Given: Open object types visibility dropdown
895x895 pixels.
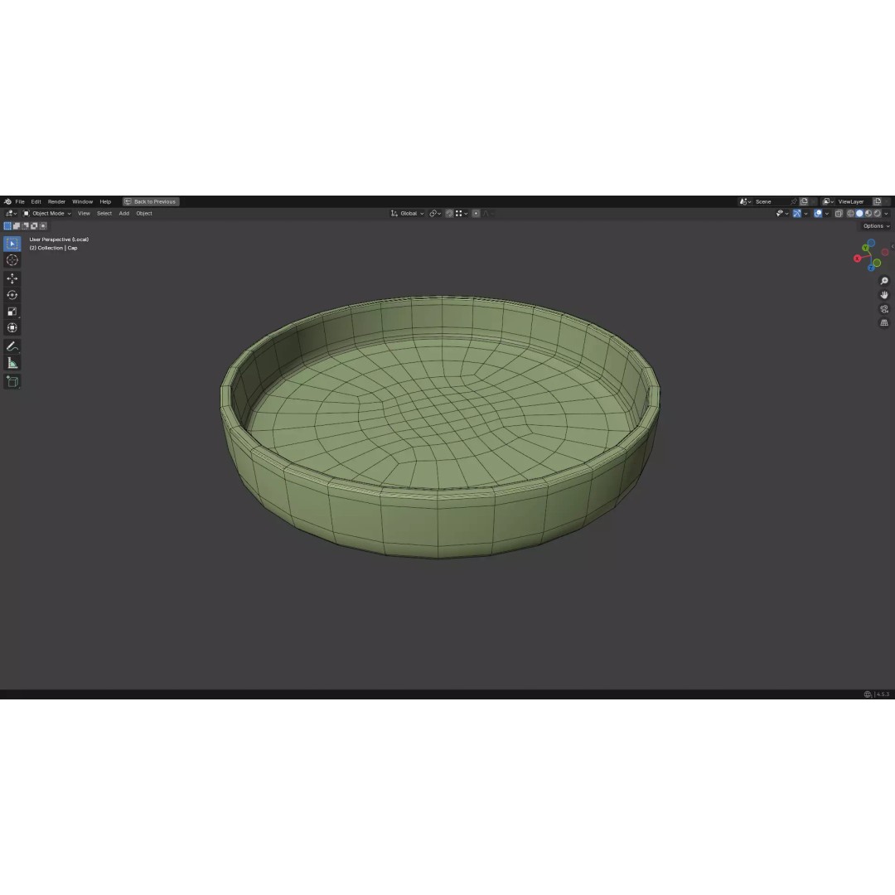Looking at the screenshot, I should [782, 214].
